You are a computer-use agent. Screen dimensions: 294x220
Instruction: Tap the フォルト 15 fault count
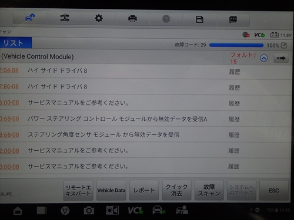pos(243,58)
